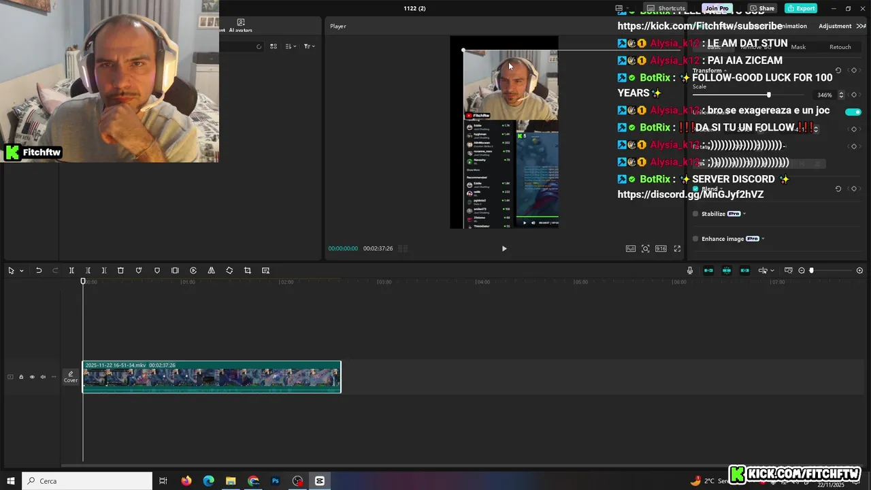Viewport: 871px width, 490px height.
Task: Toggle main track magnet in timeline
Action: pyautogui.click(x=708, y=270)
